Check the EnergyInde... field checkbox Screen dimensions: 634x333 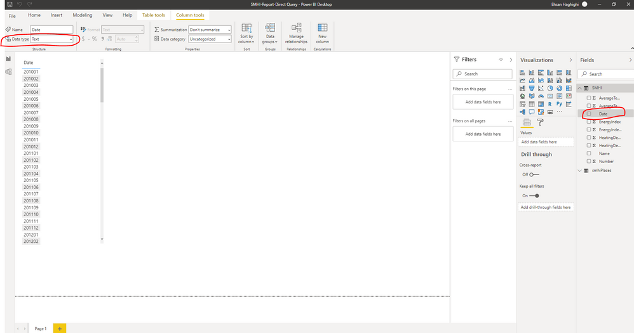[x=589, y=129]
